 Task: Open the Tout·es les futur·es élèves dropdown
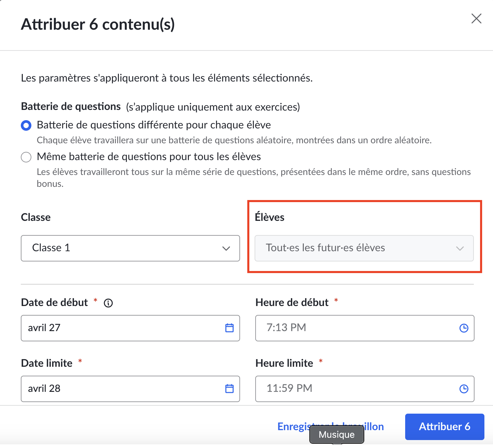364,248
